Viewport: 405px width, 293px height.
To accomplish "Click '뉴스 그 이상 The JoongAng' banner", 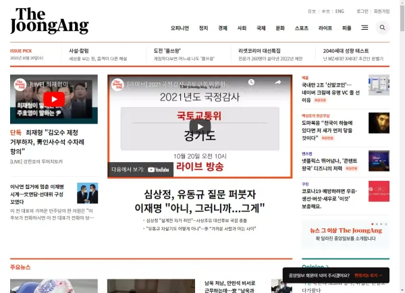I will (346, 234).
